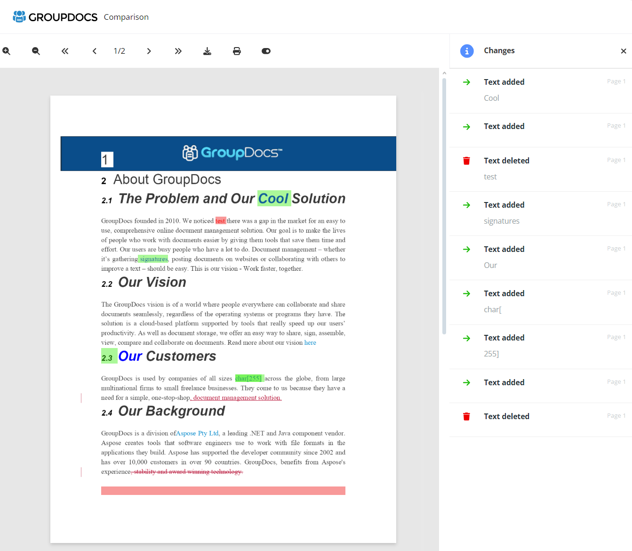
Task: Go to next page with chevron arrow
Action: tap(149, 51)
